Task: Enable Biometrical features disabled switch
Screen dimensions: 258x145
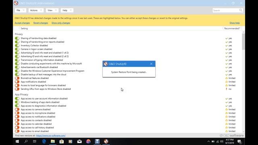Action: [x=17, y=78]
